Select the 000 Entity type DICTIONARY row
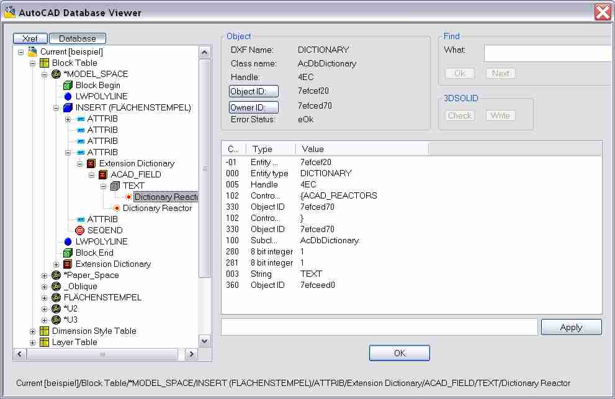 (411, 173)
